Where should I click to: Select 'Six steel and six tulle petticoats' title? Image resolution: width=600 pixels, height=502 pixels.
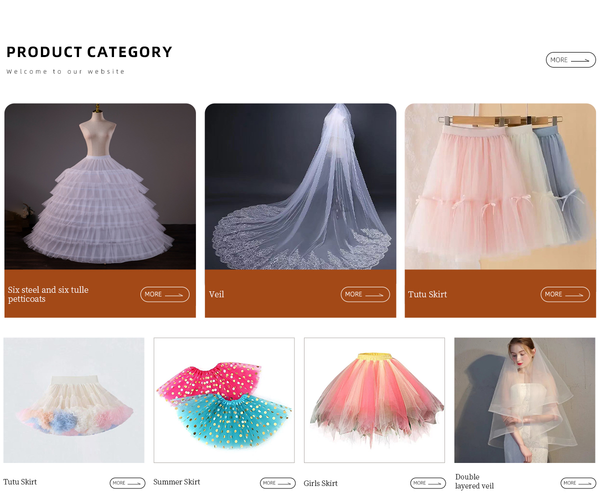pyautogui.click(x=48, y=294)
